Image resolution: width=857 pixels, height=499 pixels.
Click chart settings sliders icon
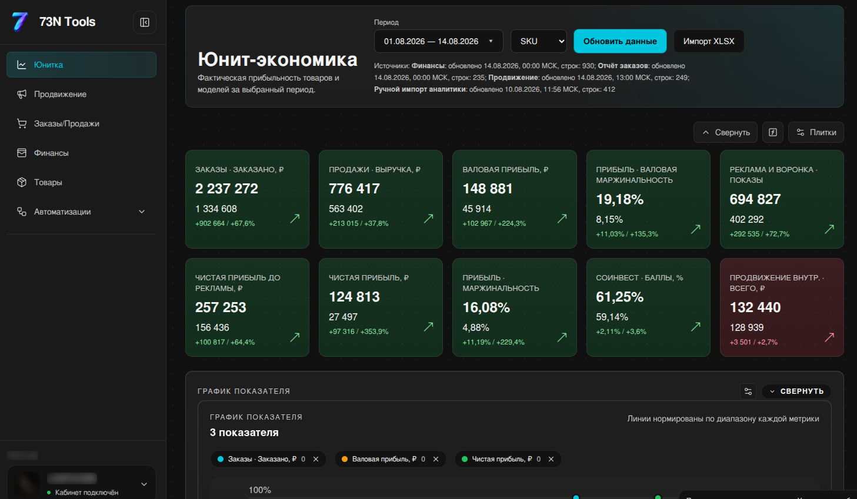748,391
